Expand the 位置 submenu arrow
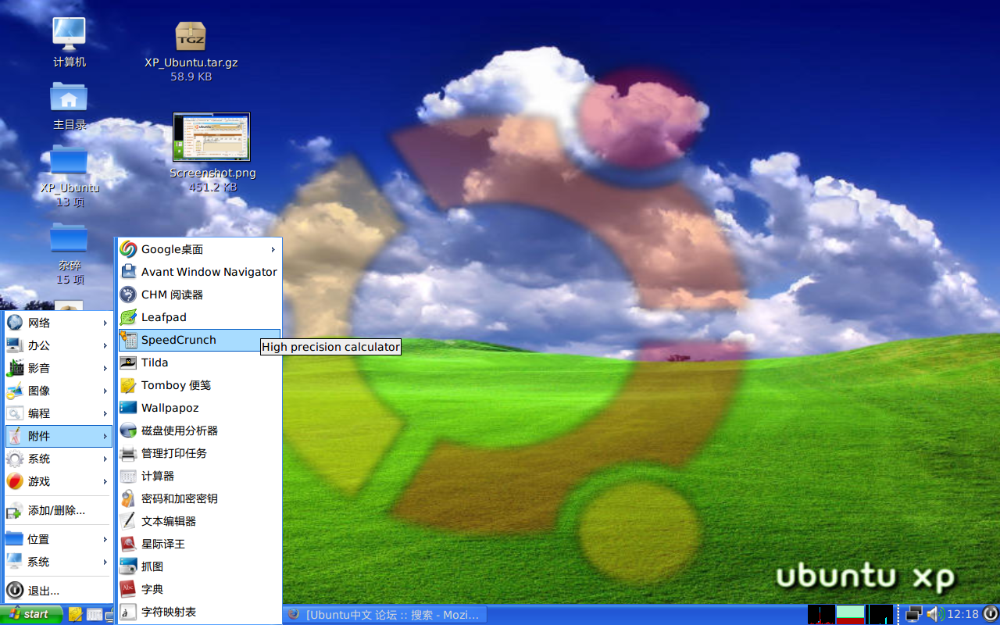Image resolution: width=1000 pixels, height=625 pixels. point(105,539)
